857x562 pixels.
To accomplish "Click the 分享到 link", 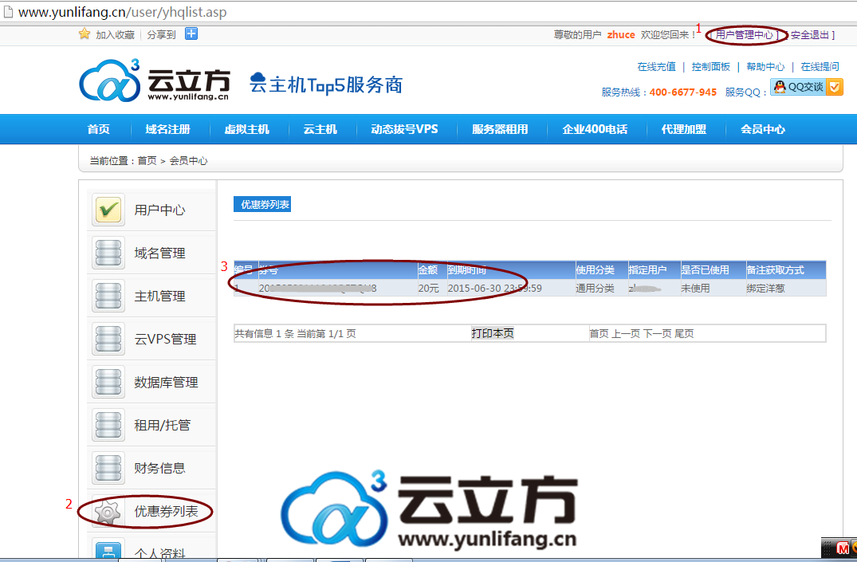I will click(x=161, y=35).
